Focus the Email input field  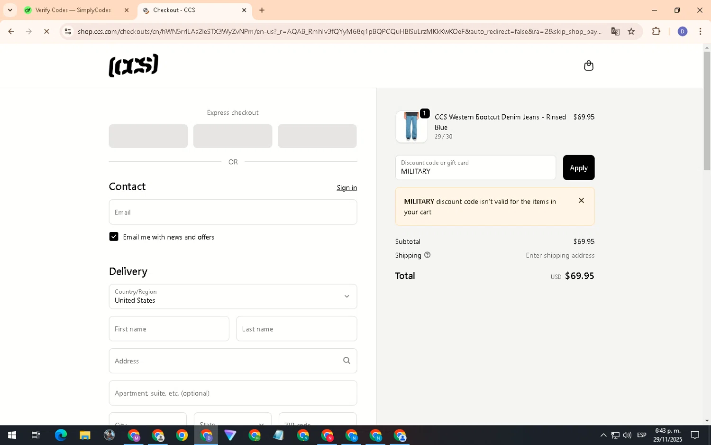coord(233,212)
